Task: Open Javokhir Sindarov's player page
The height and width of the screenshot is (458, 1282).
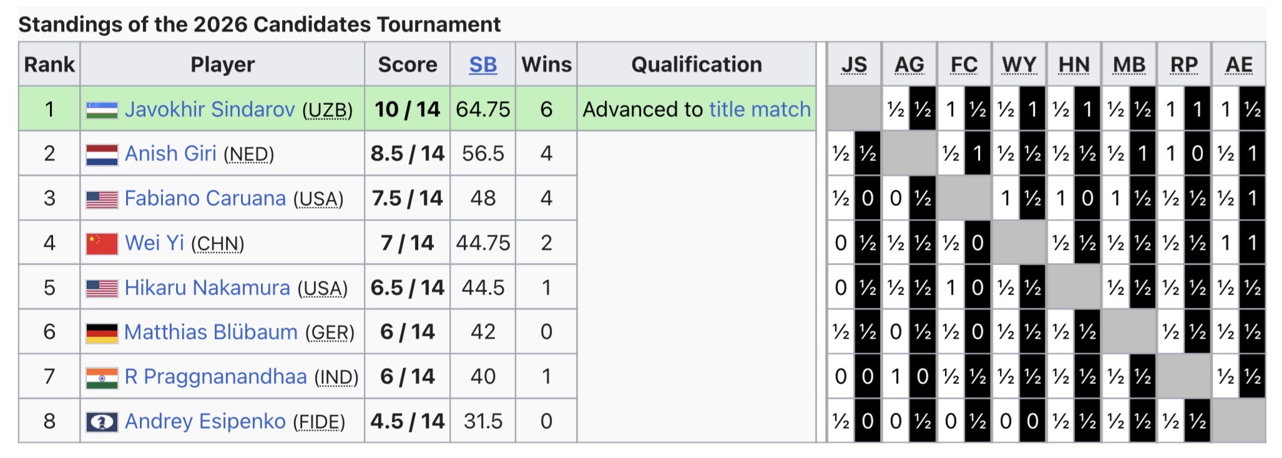Action: coord(209,109)
